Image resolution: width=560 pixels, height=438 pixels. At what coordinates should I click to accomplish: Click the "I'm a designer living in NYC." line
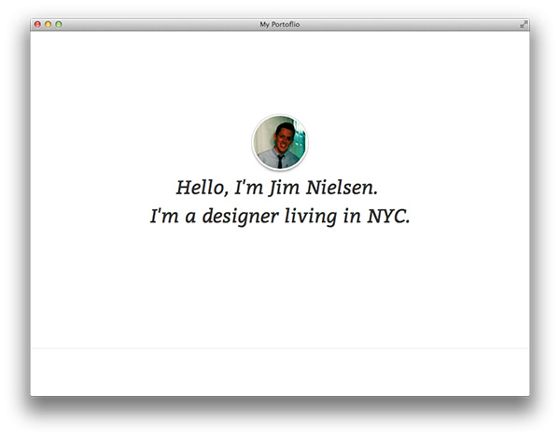click(x=280, y=216)
